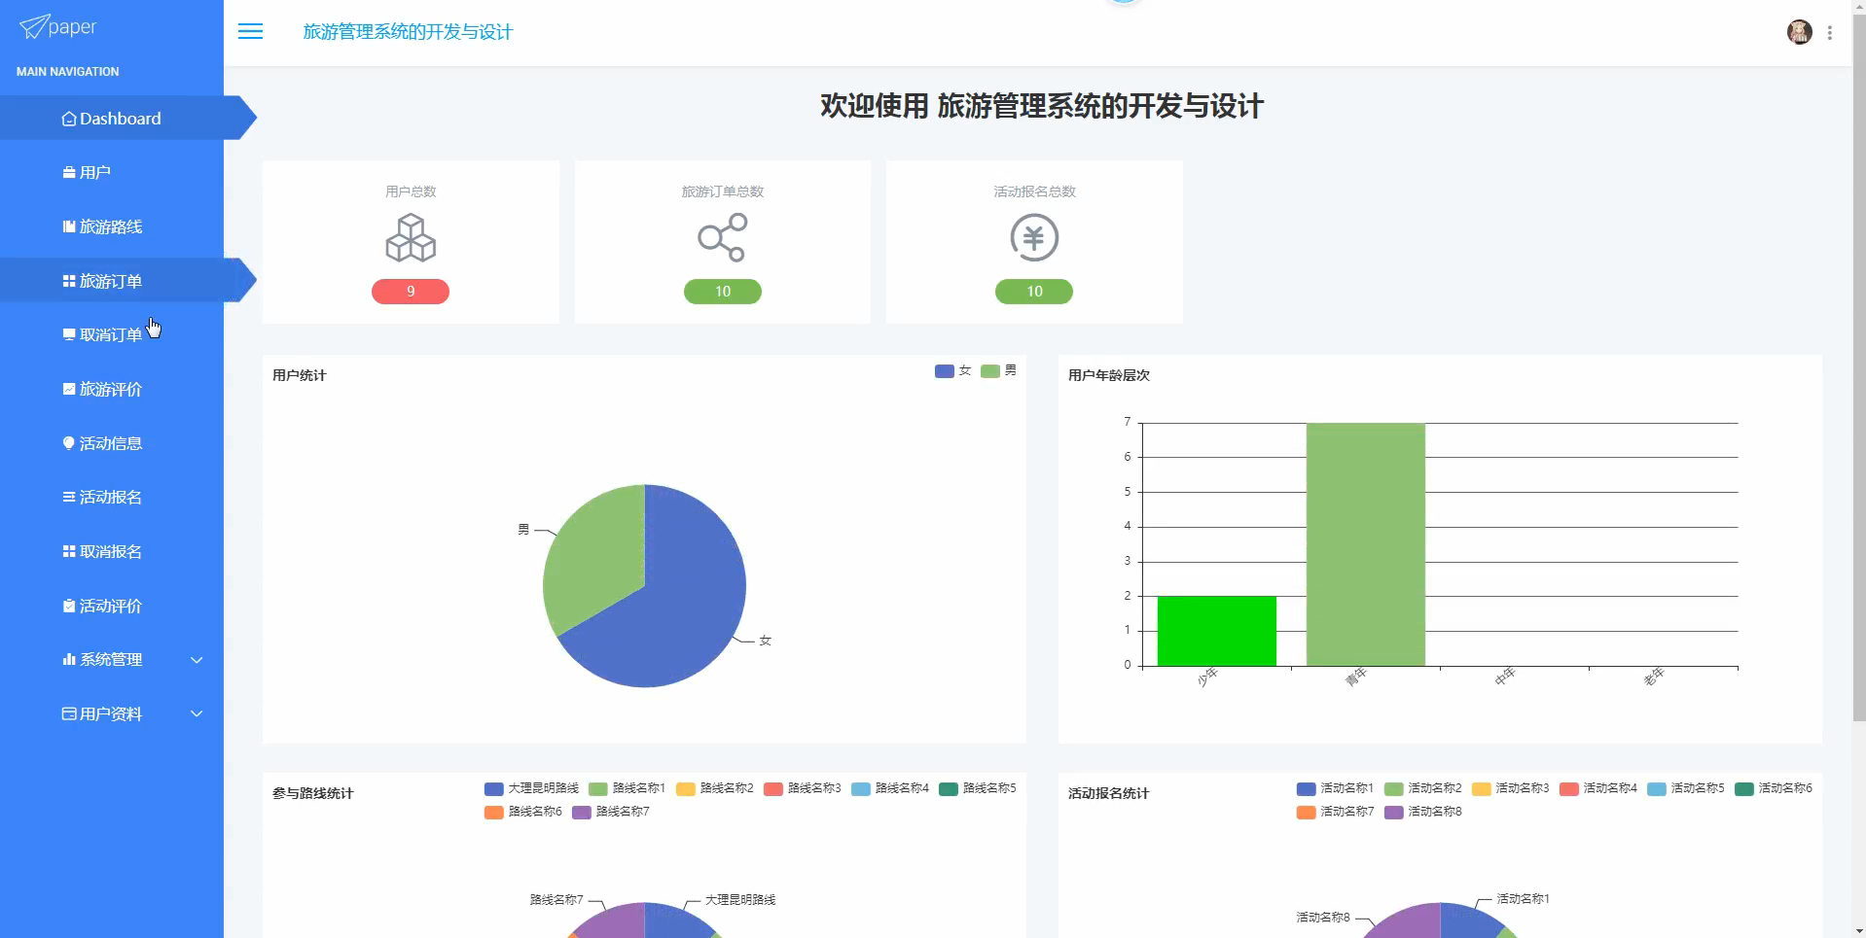Screen dimensions: 1866x938
Task: Toggle 活动名称8 legend item
Action: [1423, 812]
